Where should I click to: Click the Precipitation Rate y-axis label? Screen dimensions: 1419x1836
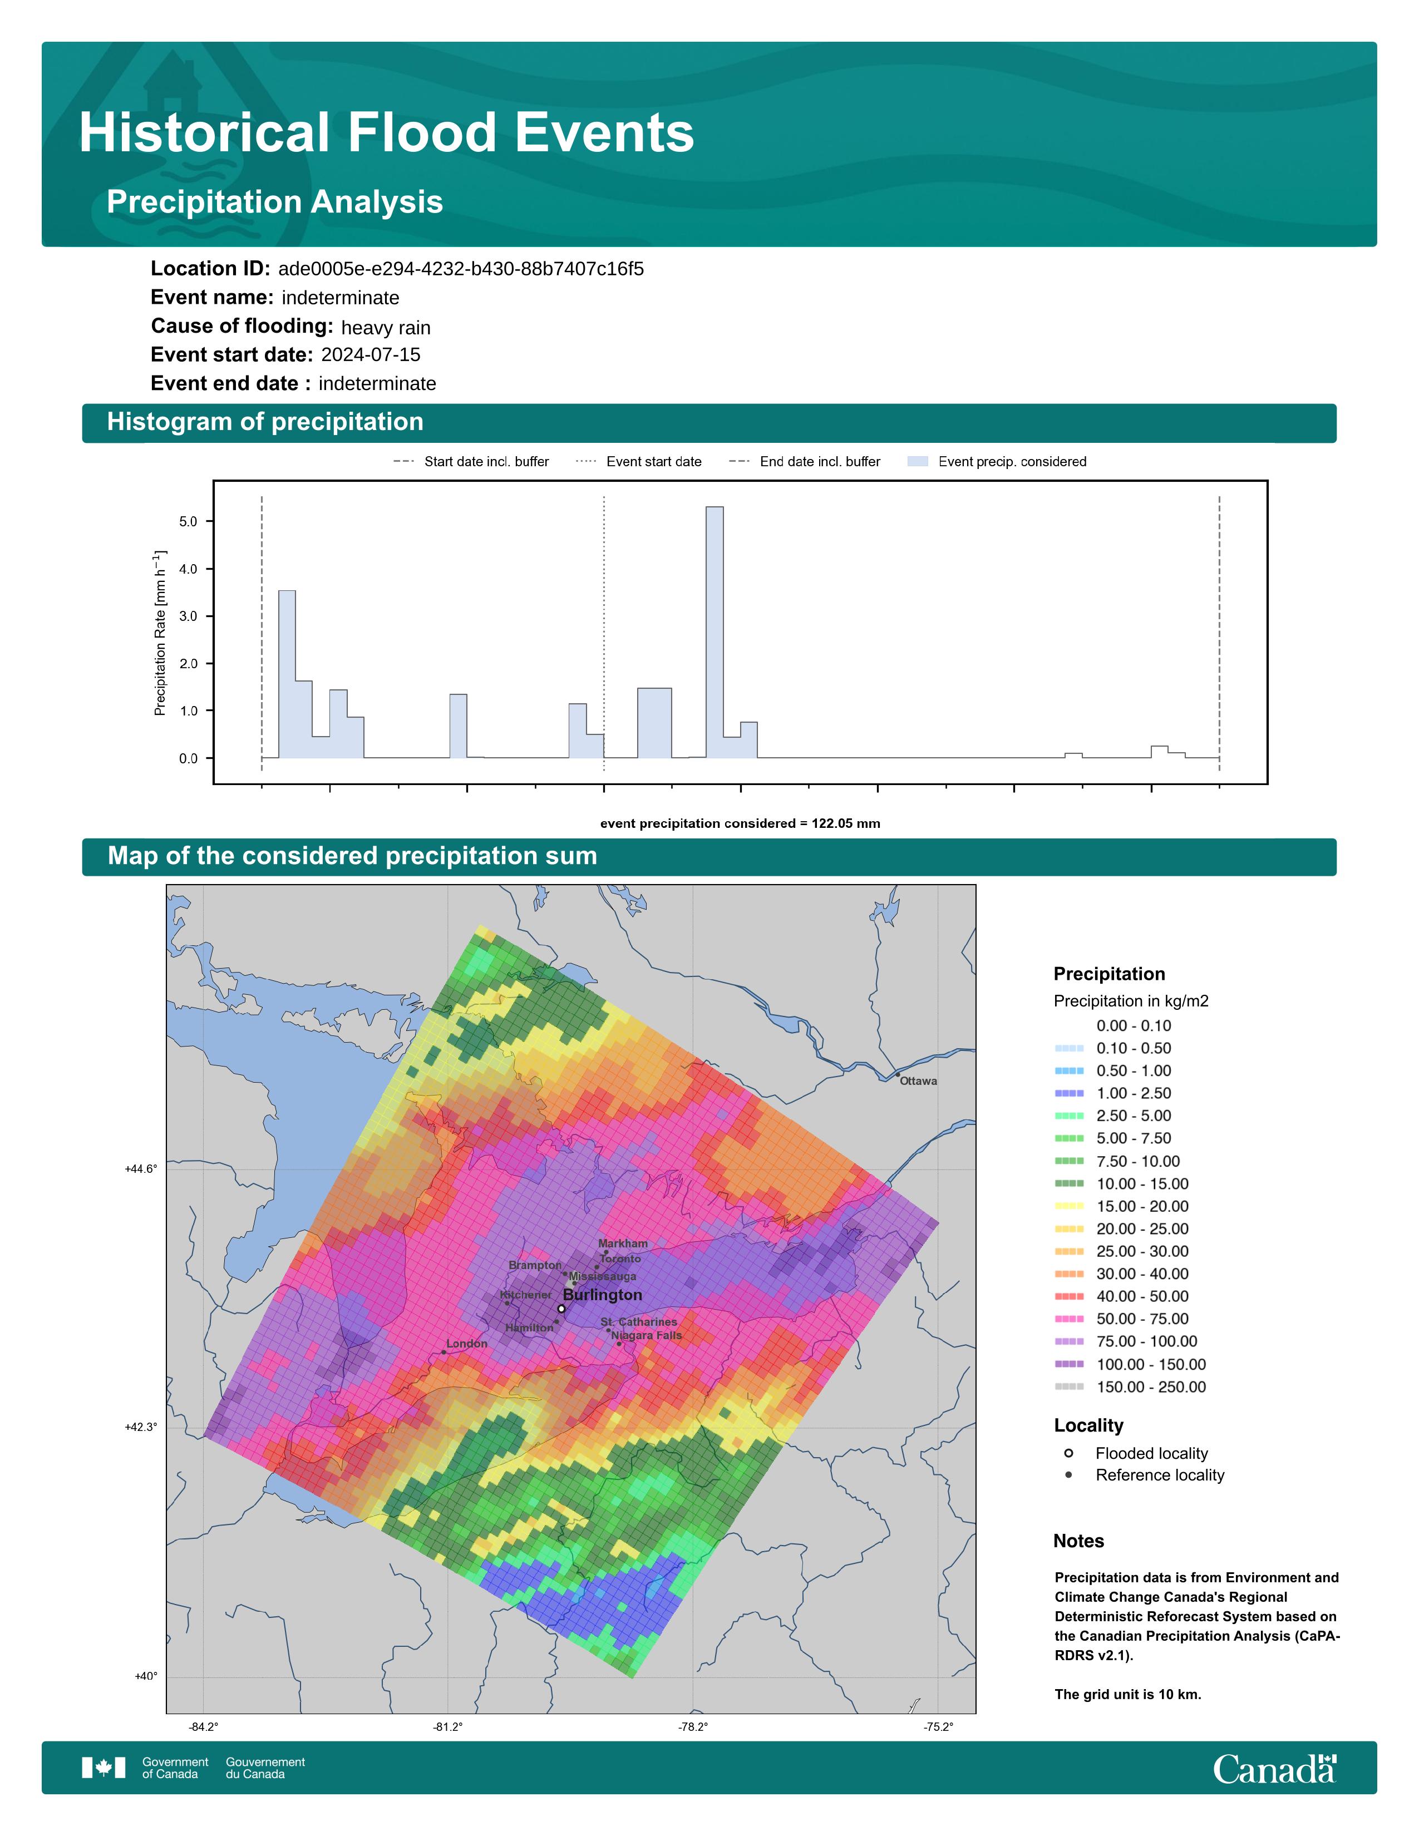(x=160, y=633)
